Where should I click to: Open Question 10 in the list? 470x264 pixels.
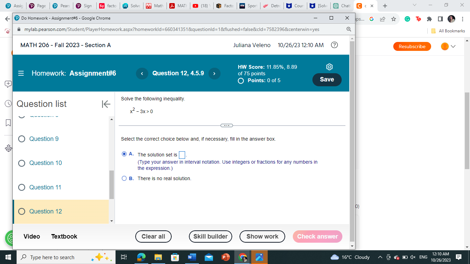click(x=46, y=163)
